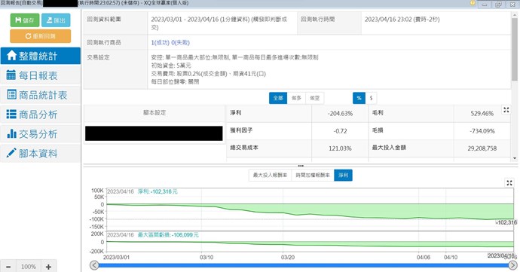Close the backtest report window
The image size is (520, 272).
pyautogui.click(x=512, y=4)
